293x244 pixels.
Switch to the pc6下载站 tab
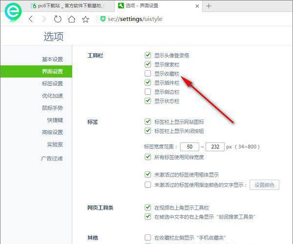67,6
